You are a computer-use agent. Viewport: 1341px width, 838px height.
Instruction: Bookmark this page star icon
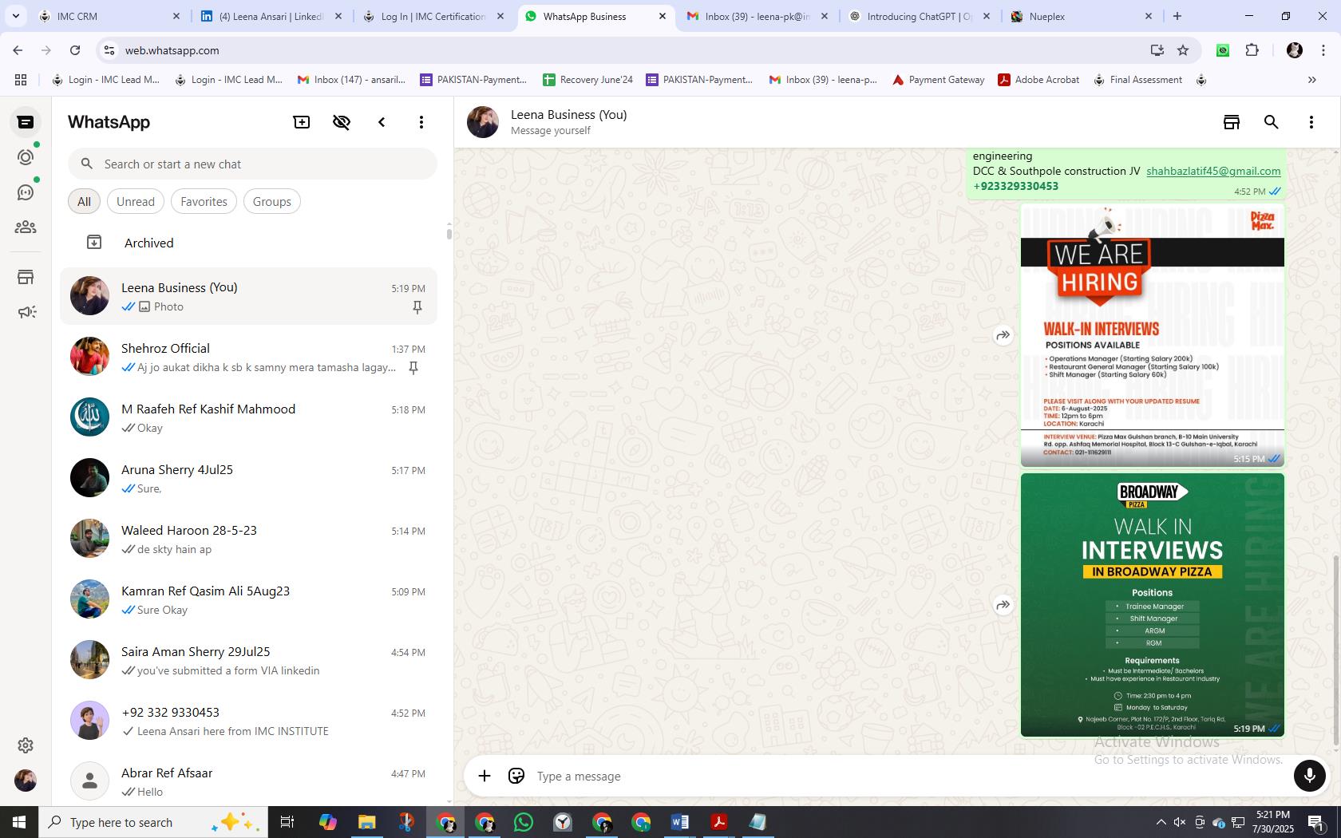point(1183,50)
